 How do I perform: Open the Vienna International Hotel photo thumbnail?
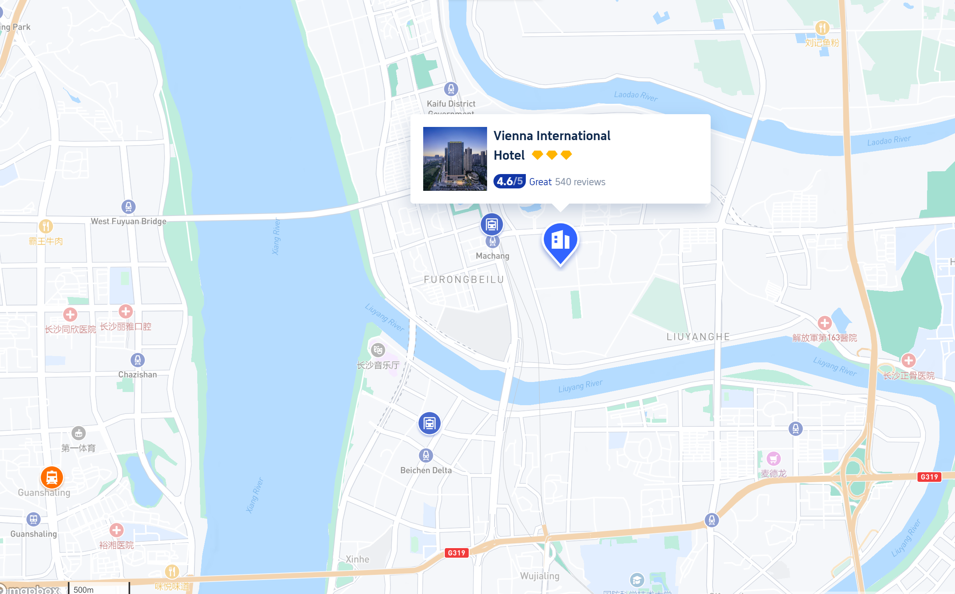click(x=455, y=159)
